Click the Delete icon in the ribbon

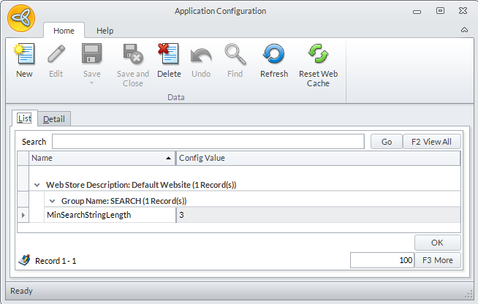point(169,55)
